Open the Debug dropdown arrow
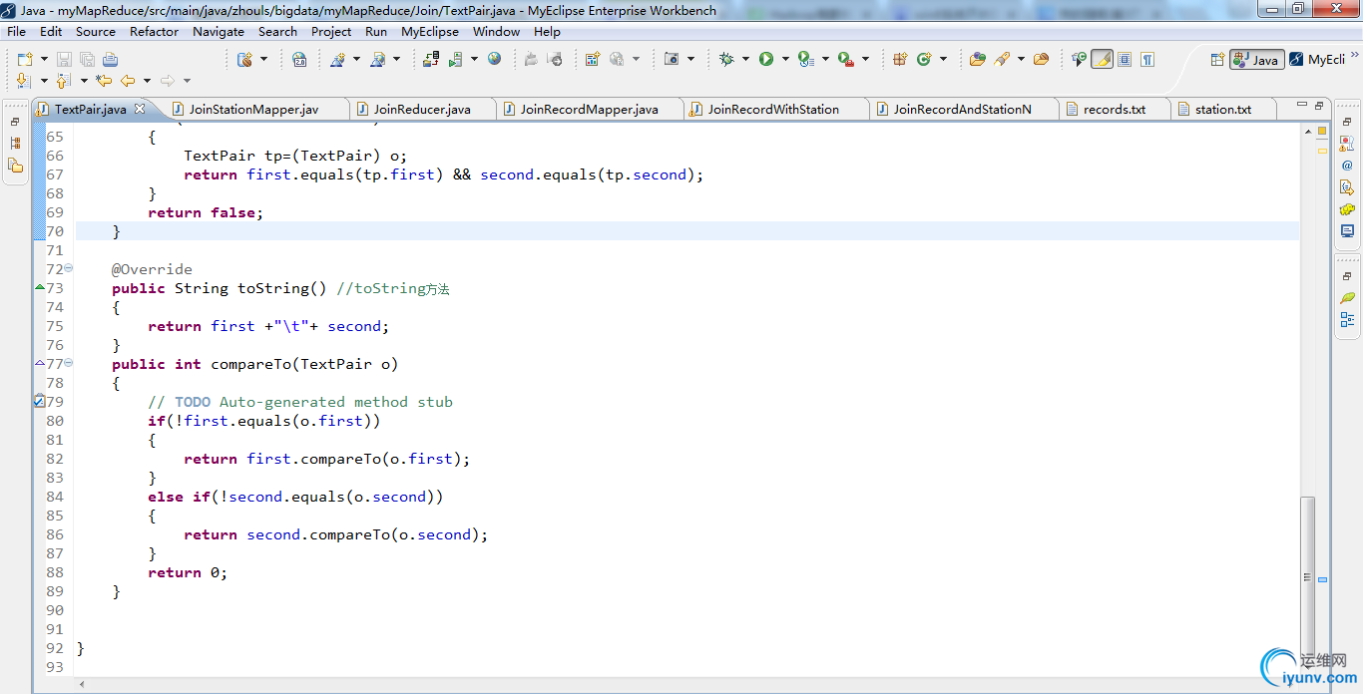Screen dimensions: 1363x694 coord(745,60)
